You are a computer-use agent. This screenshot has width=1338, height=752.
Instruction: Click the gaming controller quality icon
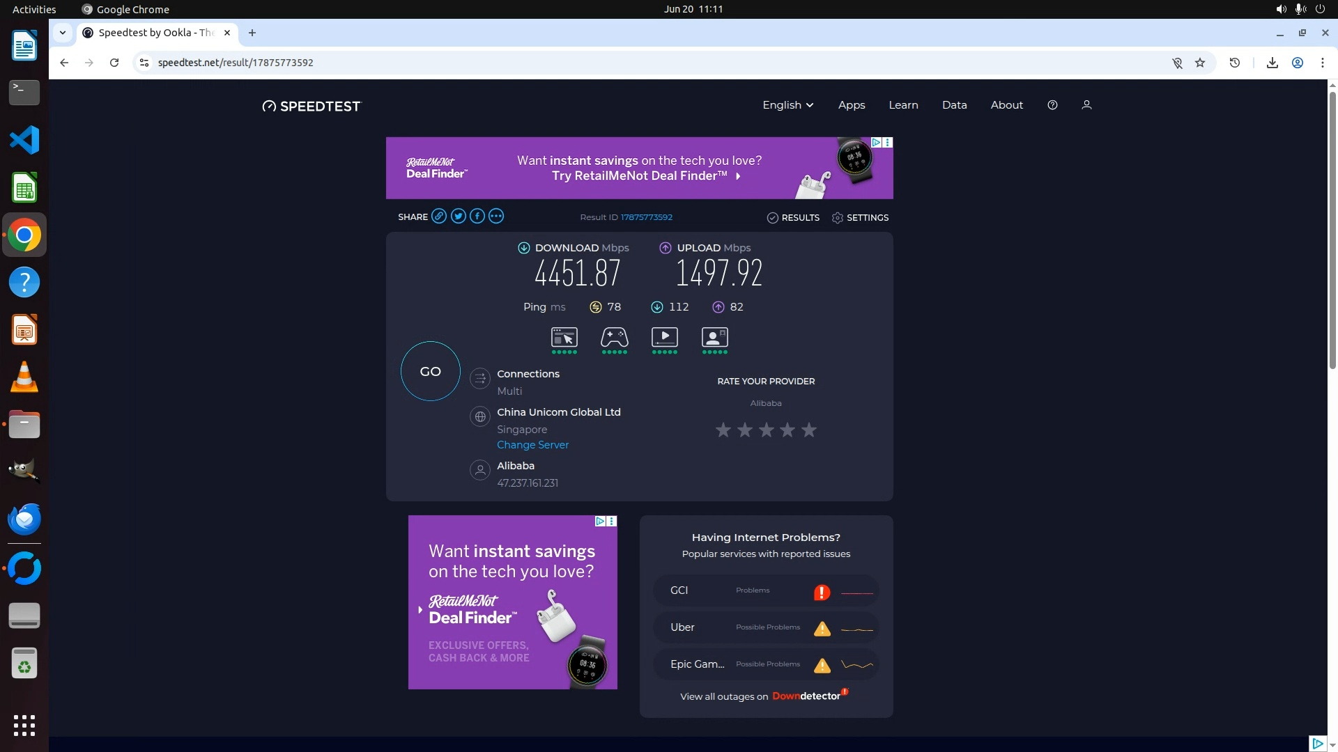(x=614, y=338)
